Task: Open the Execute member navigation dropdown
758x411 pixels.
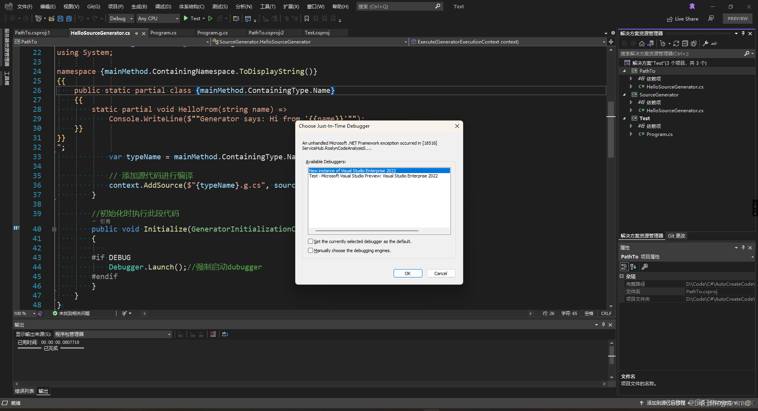Action: pyautogui.click(x=508, y=42)
